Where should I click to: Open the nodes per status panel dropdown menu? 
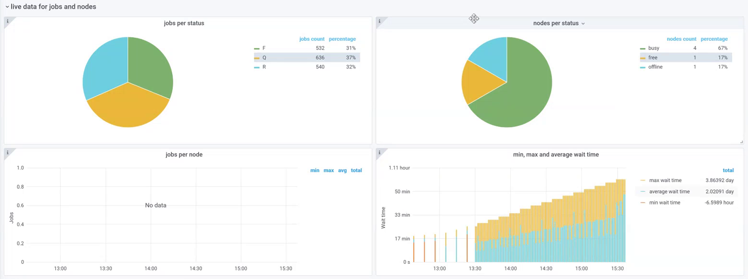tap(583, 24)
